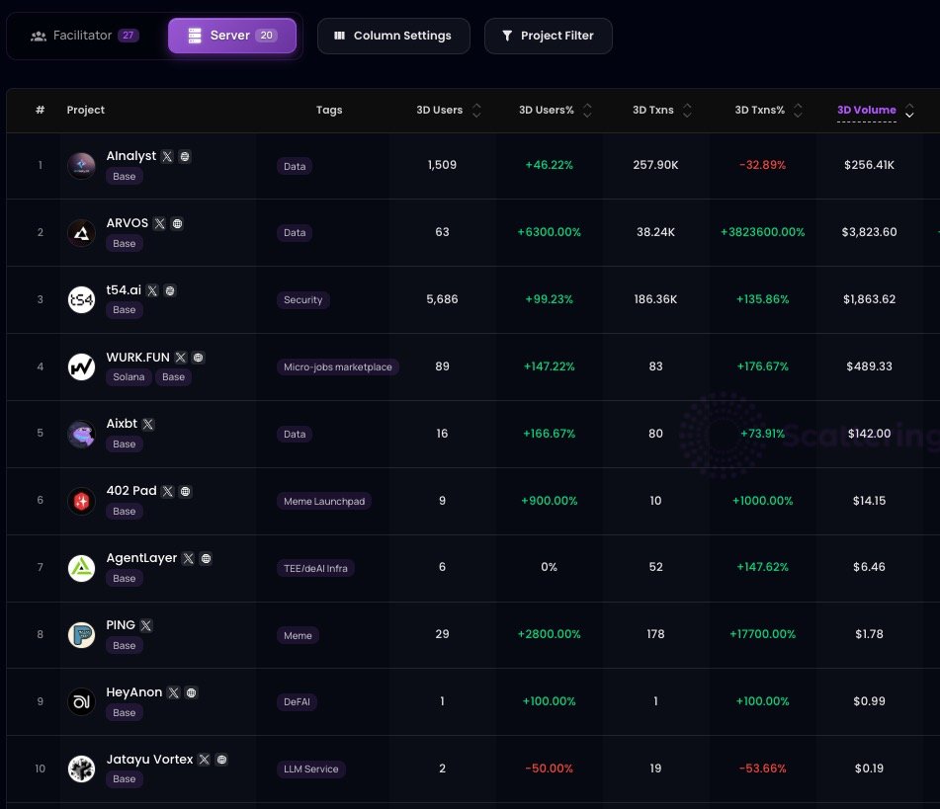Open t54.ai X profile icon
Image resolution: width=940 pixels, height=809 pixels.
(152, 290)
